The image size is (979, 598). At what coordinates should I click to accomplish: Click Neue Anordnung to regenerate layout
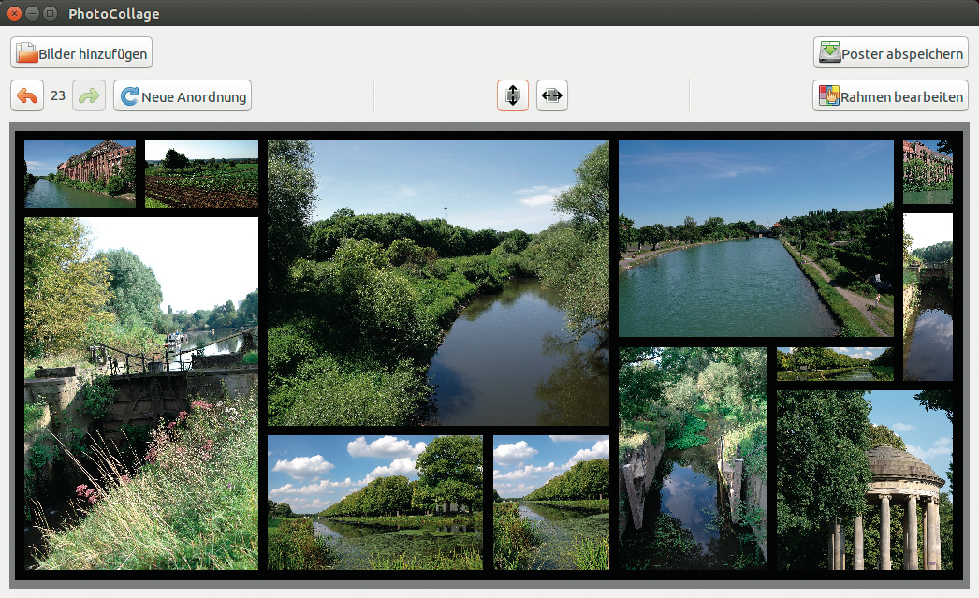(183, 95)
